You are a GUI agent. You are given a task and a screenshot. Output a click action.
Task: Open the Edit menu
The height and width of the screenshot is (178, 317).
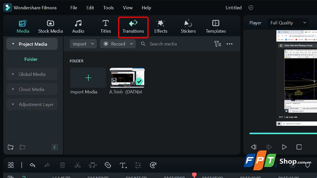click(x=90, y=8)
